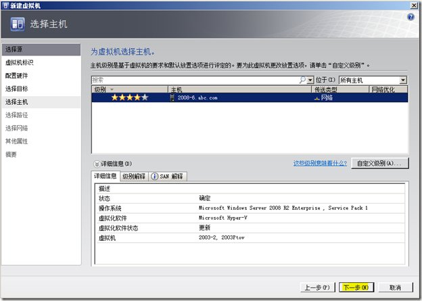Click the title bar window icon
Image resolution: width=422 pixels, height=301 pixels.
5,5
